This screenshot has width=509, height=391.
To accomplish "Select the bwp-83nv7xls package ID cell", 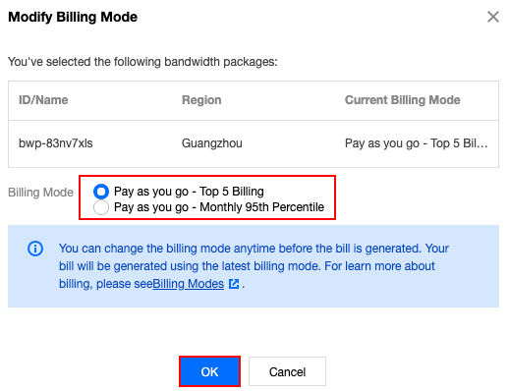I will pos(56,143).
